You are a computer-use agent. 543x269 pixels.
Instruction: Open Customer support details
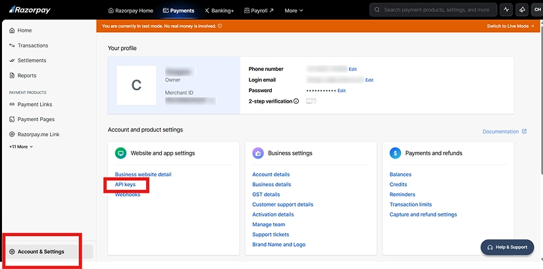pyautogui.click(x=282, y=205)
